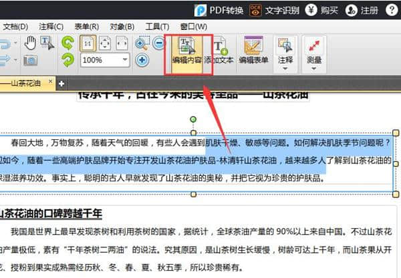Screen dimensions: 401x278
Task: Set view to Actual Size 1:1
Action: click(x=88, y=43)
